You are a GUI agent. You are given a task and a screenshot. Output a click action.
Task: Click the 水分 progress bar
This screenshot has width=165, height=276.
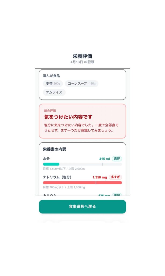(82, 164)
